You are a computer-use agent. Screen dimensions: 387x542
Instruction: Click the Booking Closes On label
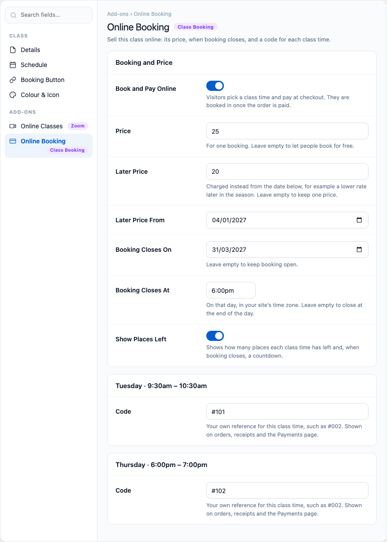(143, 250)
